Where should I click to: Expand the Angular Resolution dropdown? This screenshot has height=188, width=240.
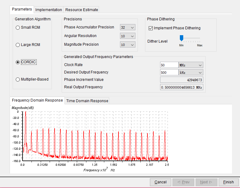point(128,36)
